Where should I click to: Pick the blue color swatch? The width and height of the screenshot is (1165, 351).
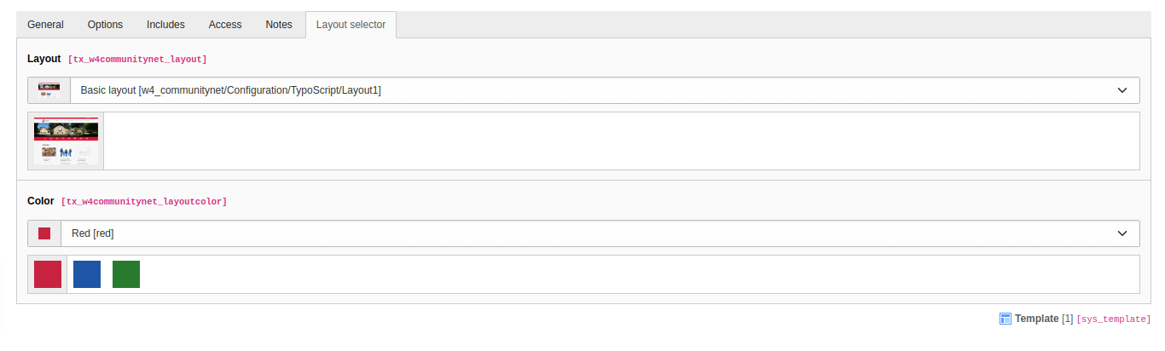(x=87, y=274)
